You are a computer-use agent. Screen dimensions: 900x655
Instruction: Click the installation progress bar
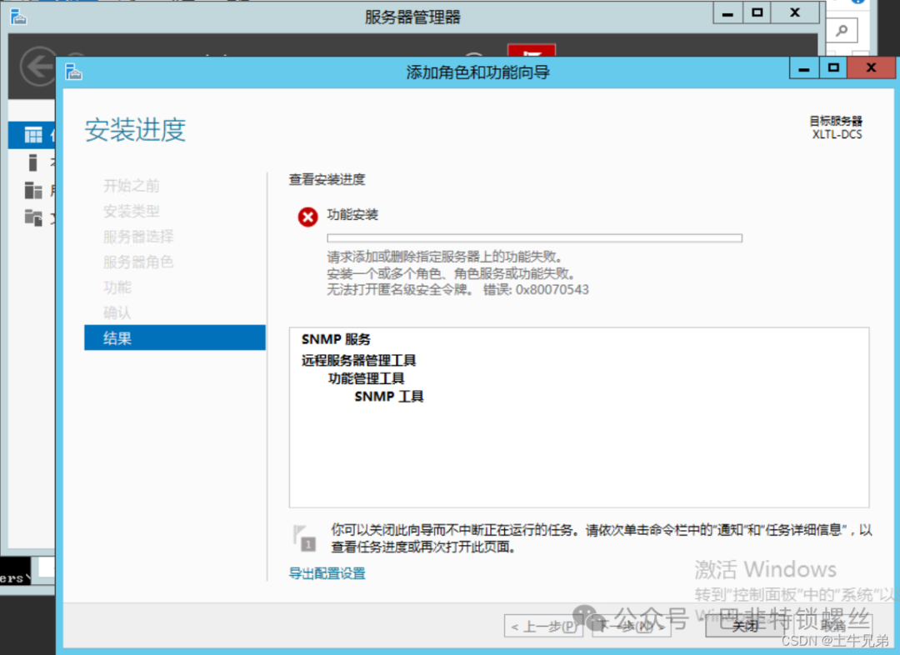tap(534, 237)
